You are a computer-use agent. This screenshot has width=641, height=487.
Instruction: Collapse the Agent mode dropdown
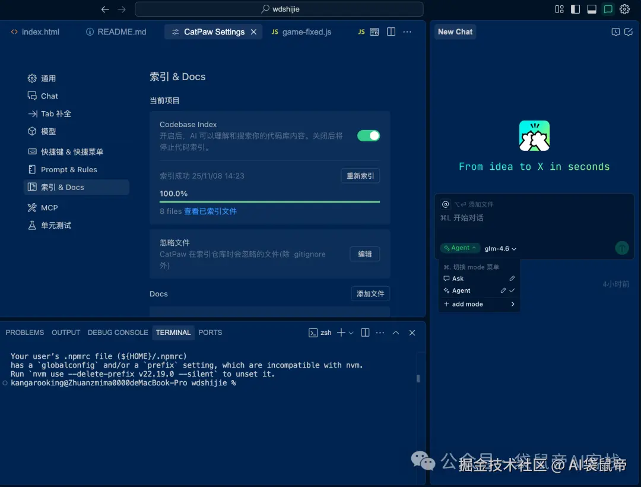[460, 248]
